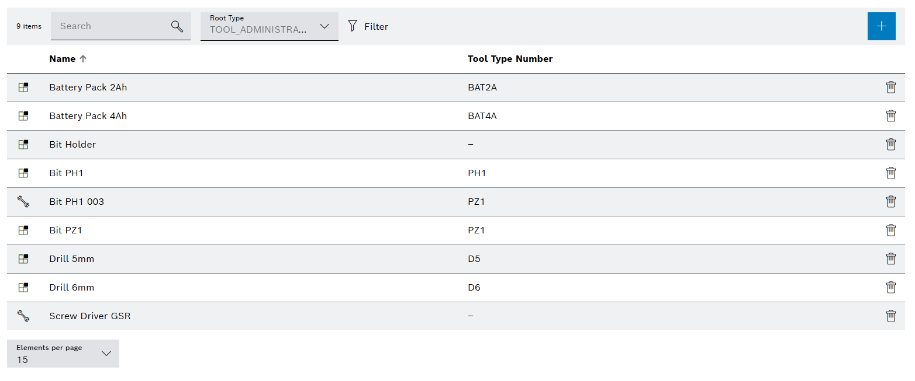Viewport: 915px width, 381px height.
Task: Click trash icon in Bit PZ1 row
Action: [890, 230]
